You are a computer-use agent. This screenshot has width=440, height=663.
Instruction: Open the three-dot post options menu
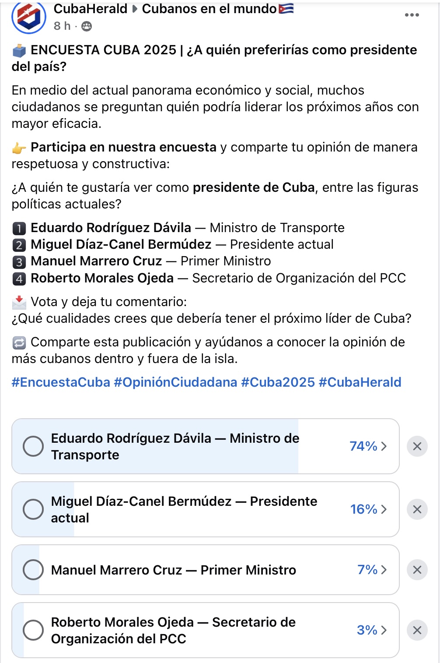412,15
